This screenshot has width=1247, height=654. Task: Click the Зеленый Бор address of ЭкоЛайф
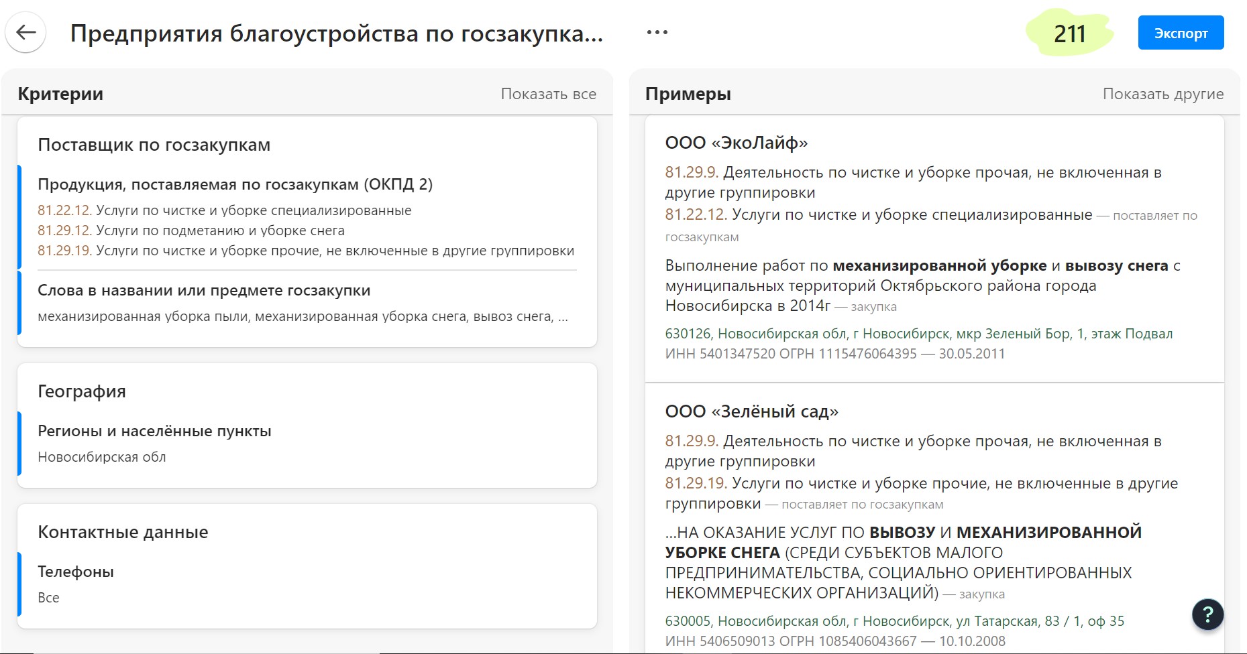(918, 334)
